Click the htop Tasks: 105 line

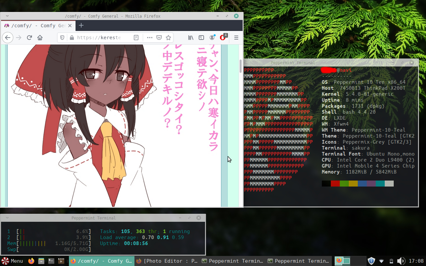click(145, 231)
